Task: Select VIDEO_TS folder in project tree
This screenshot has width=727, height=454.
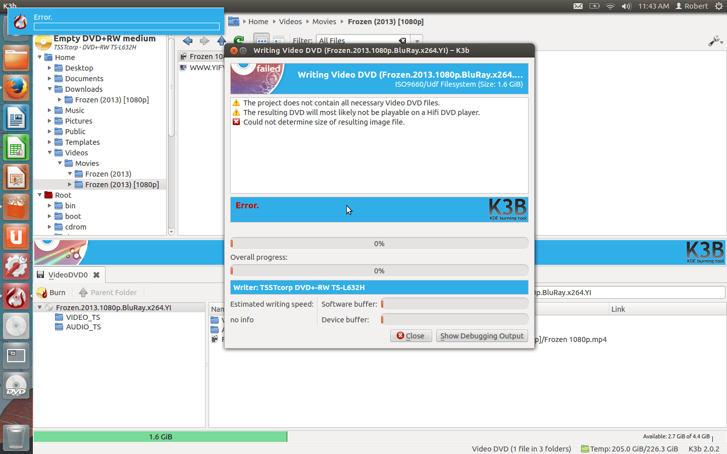Action: [x=83, y=317]
